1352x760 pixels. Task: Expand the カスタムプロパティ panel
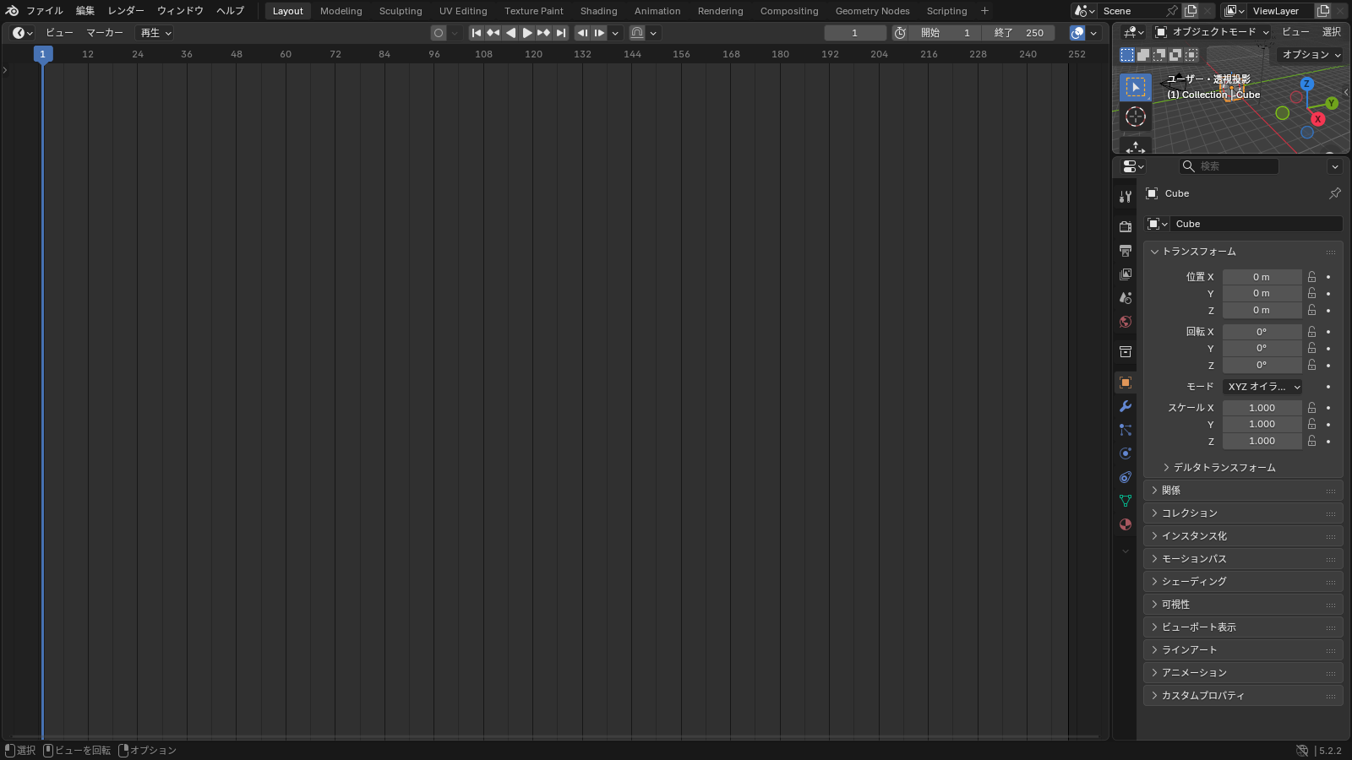coord(1243,696)
